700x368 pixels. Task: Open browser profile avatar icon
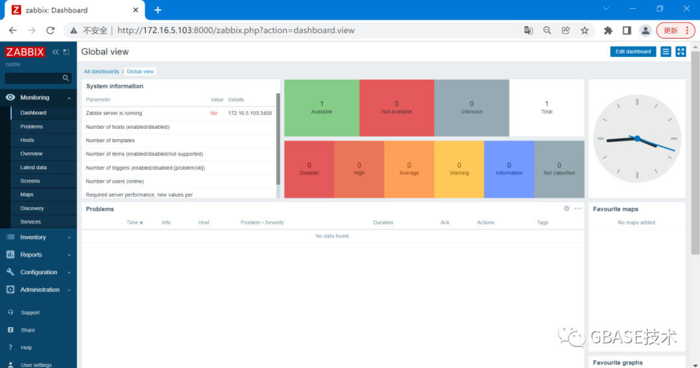646,30
